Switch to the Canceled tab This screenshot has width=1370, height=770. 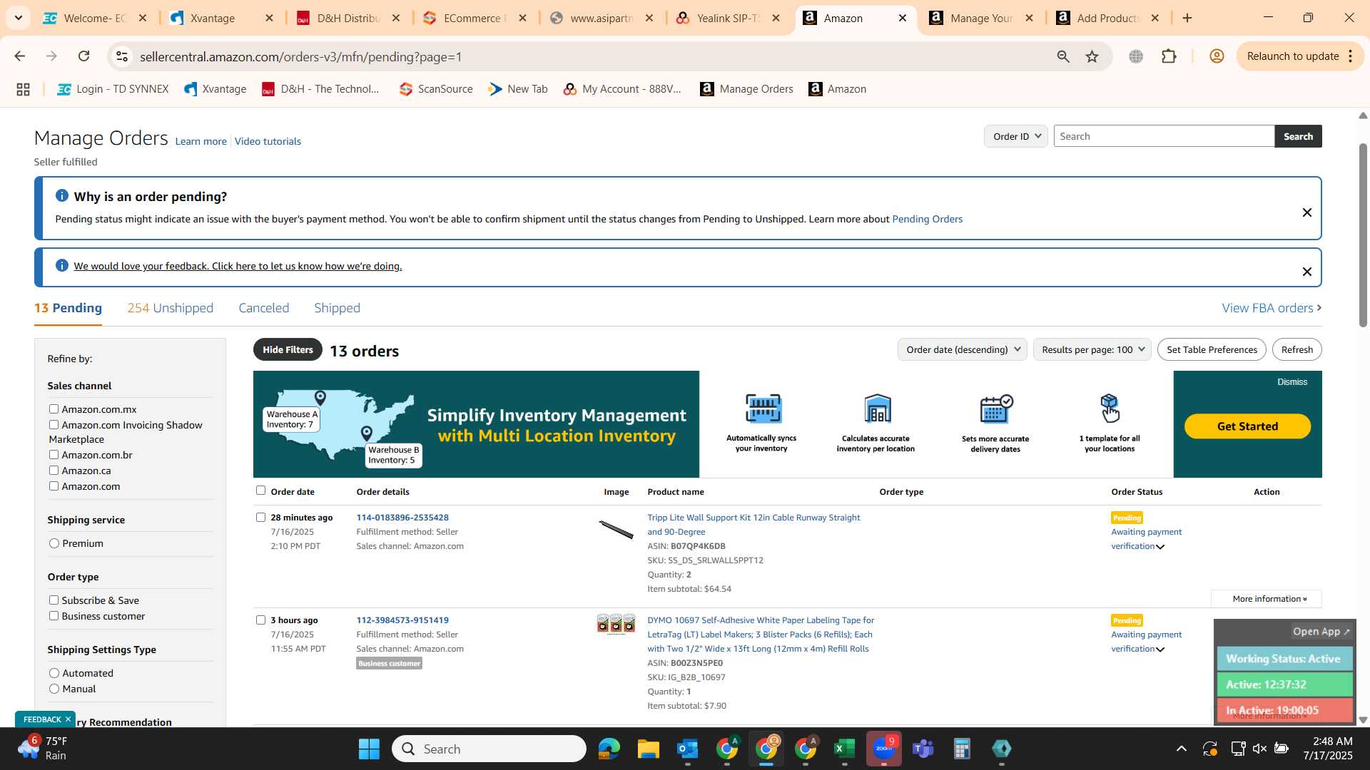(x=263, y=308)
